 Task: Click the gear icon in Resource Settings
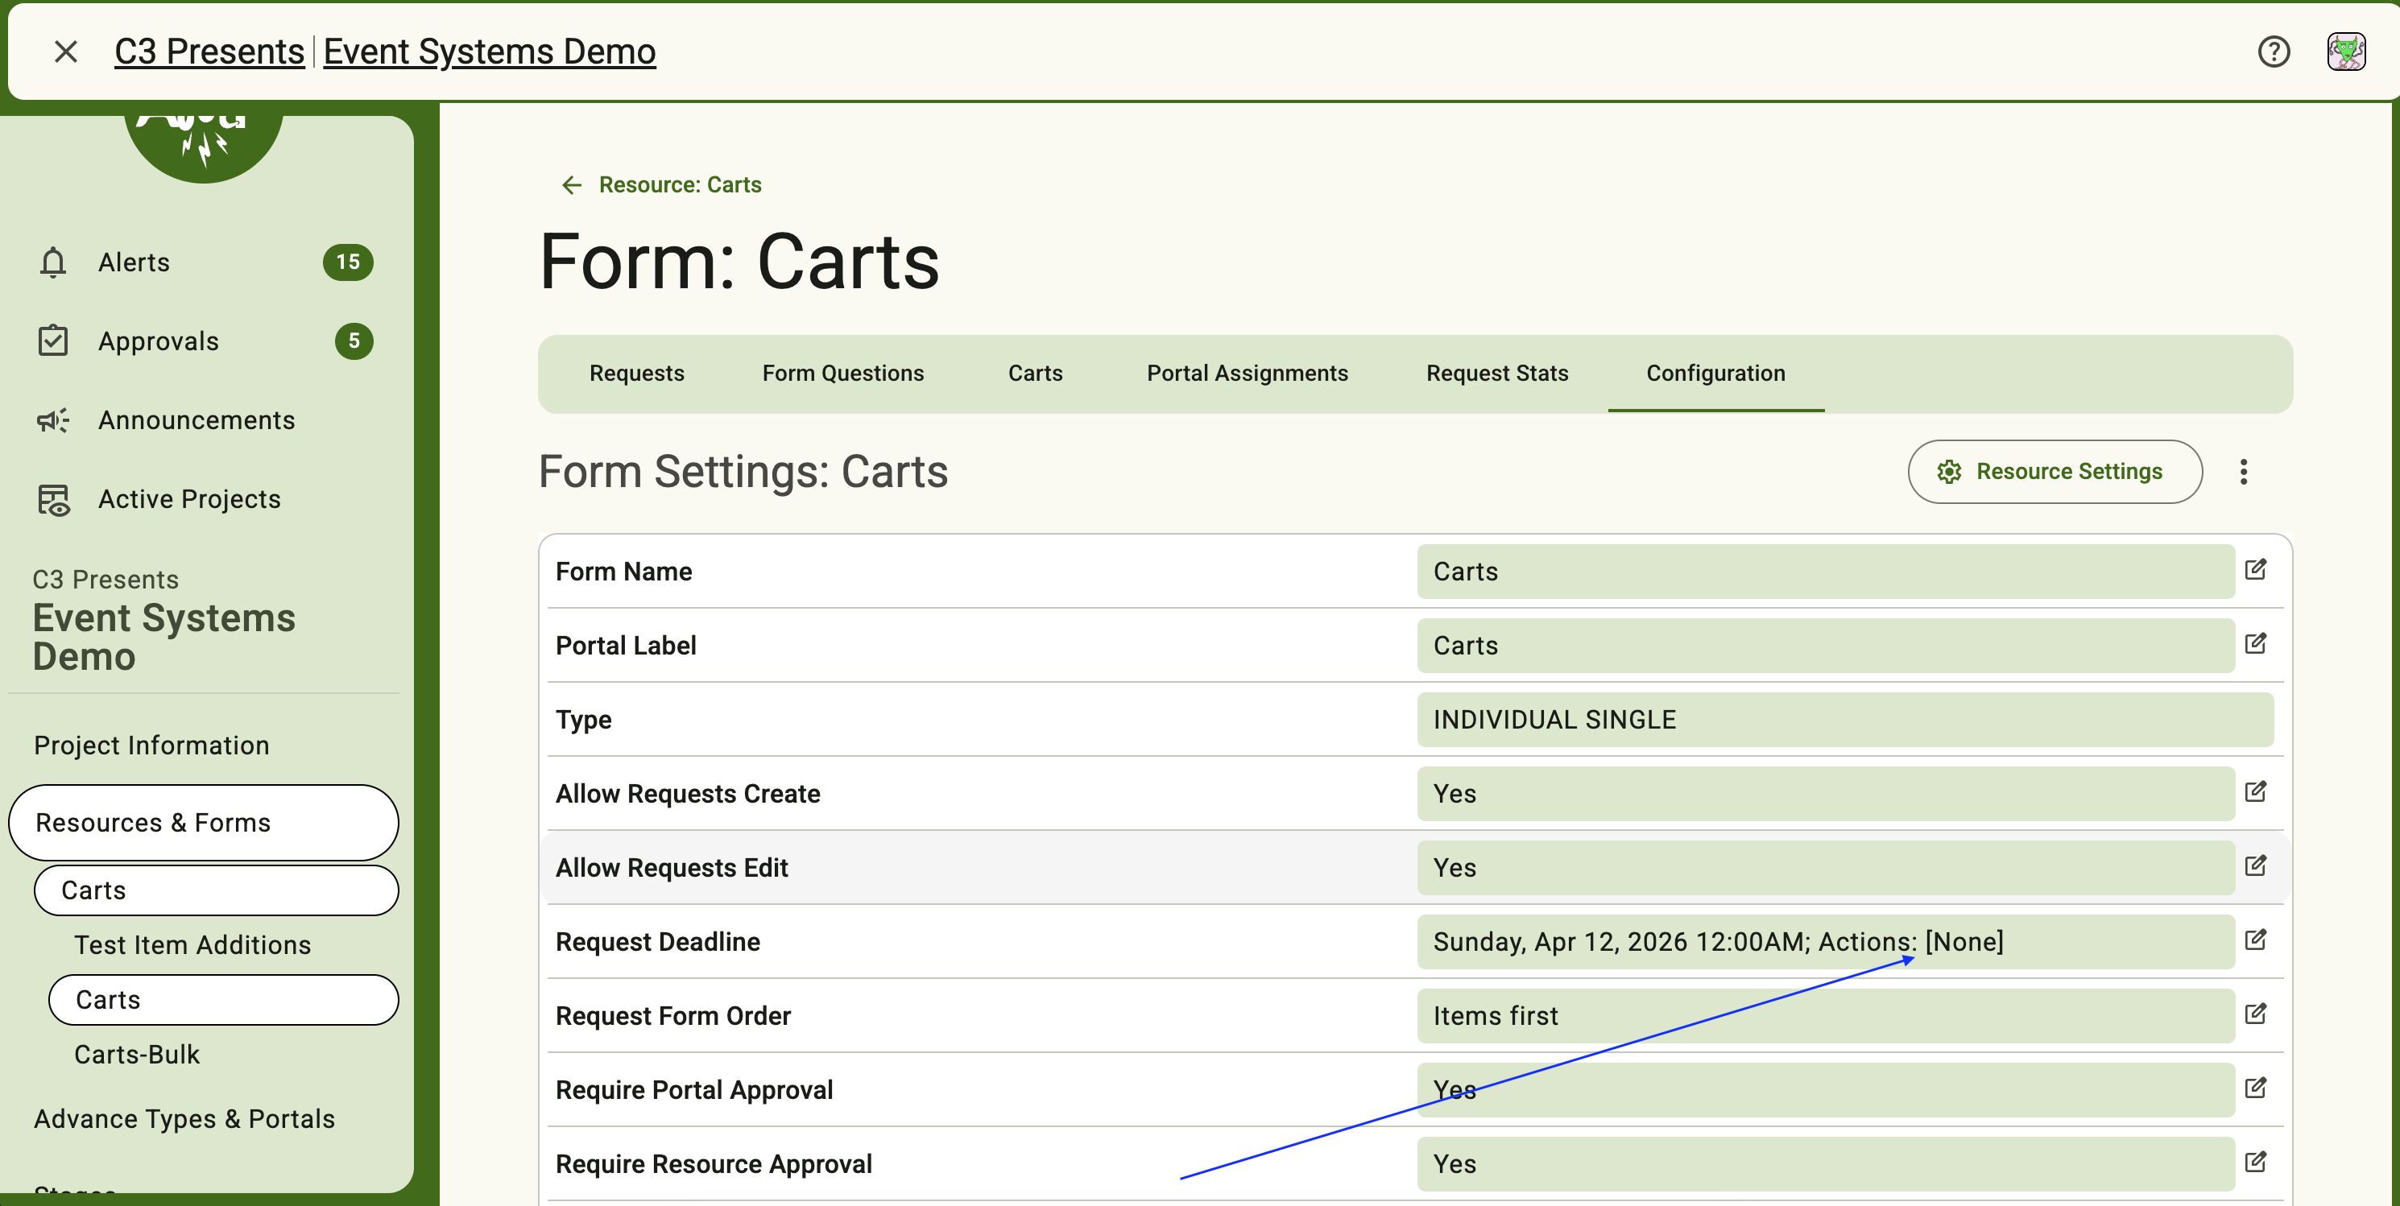tap(1949, 472)
